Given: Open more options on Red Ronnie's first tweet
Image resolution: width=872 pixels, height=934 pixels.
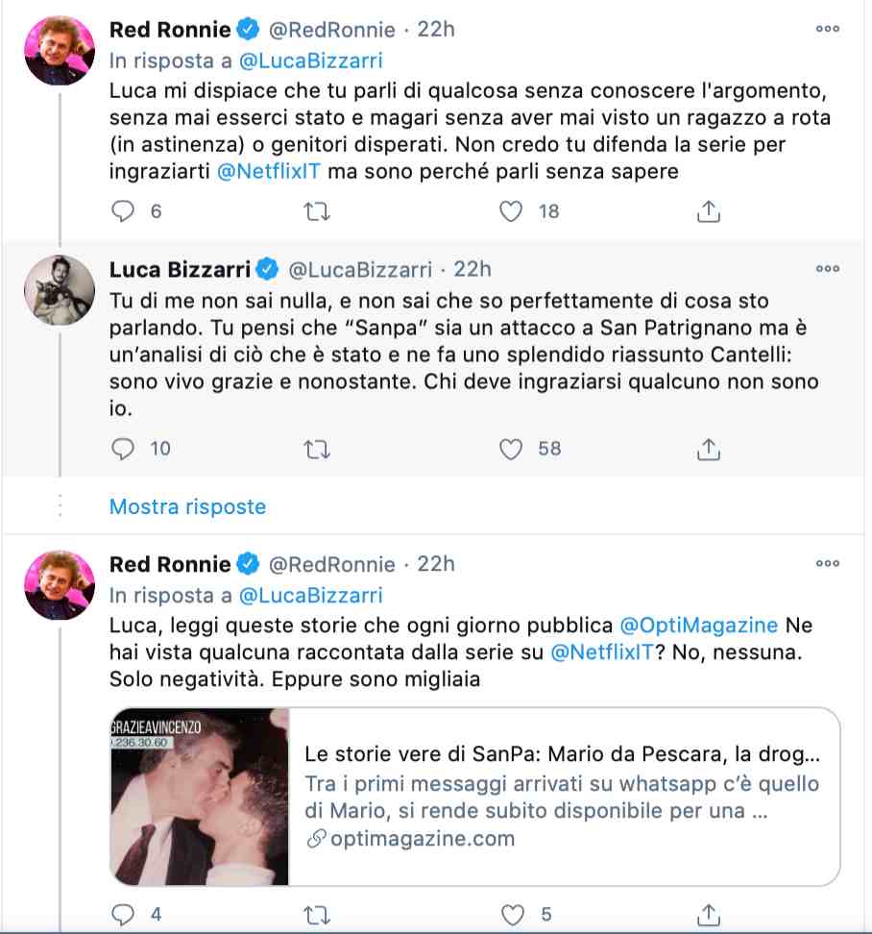Looking at the screenshot, I should click(x=827, y=30).
